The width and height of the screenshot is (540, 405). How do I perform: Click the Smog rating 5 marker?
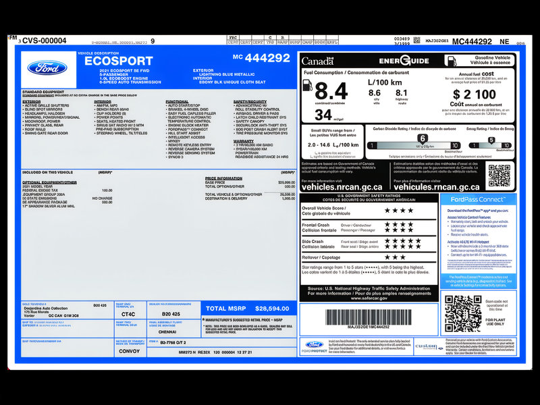(x=491, y=140)
